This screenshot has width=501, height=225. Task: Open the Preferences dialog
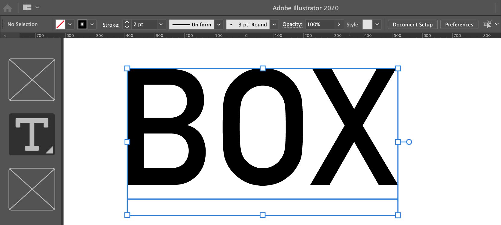pos(459,24)
